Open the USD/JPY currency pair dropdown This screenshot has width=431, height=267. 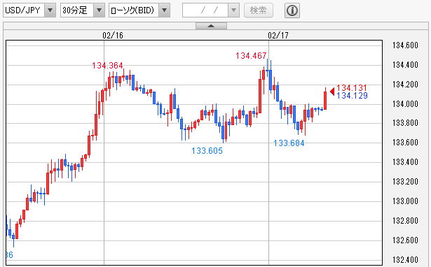pyautogui.click(x=29, y=10)
